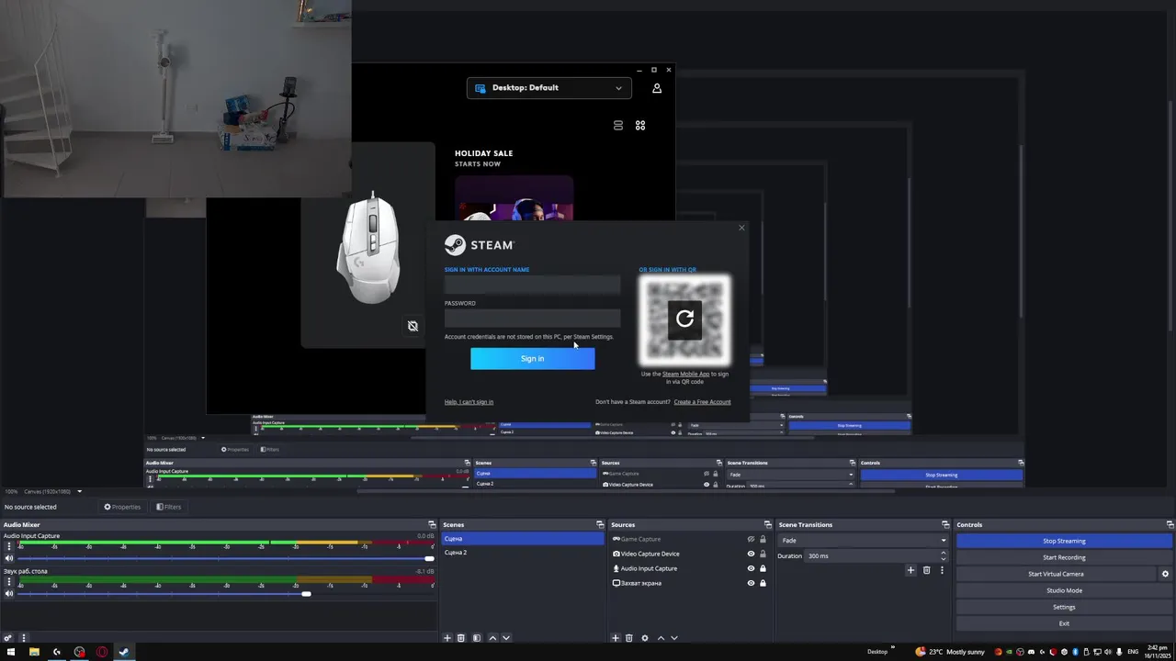1176x661 pixels.
Task: Open Logitech G HUB account profile icon
Action: click(x=657, y=88)
